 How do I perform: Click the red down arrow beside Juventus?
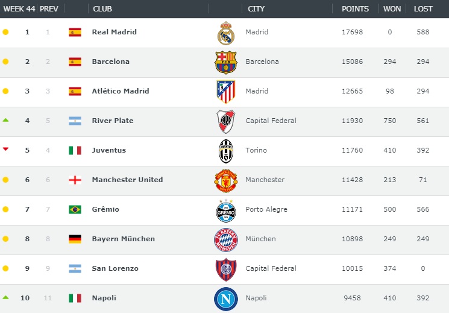coord(5,149)
